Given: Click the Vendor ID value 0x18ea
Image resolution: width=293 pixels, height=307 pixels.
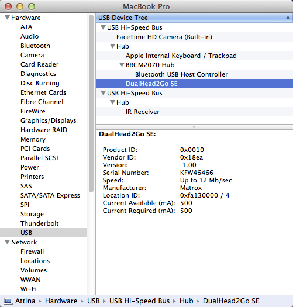Looking at the screenshot, I should (192, 157).
